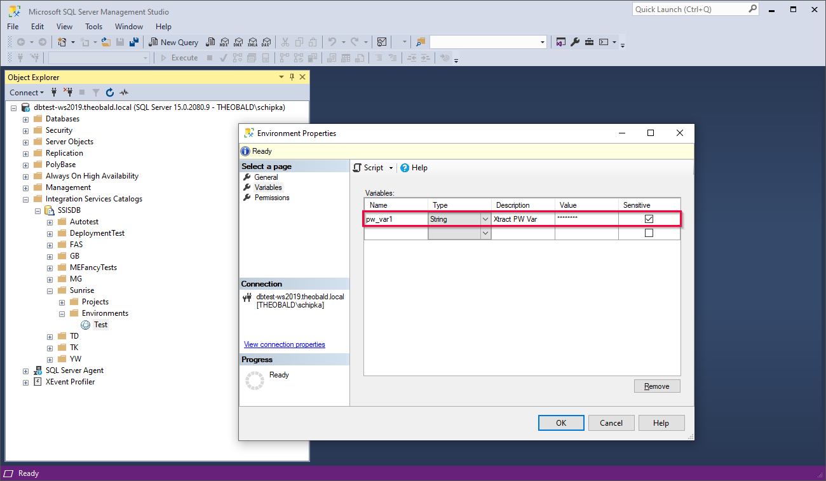Open the Window menu
826x481 pixels.
[x=129, y=27]
